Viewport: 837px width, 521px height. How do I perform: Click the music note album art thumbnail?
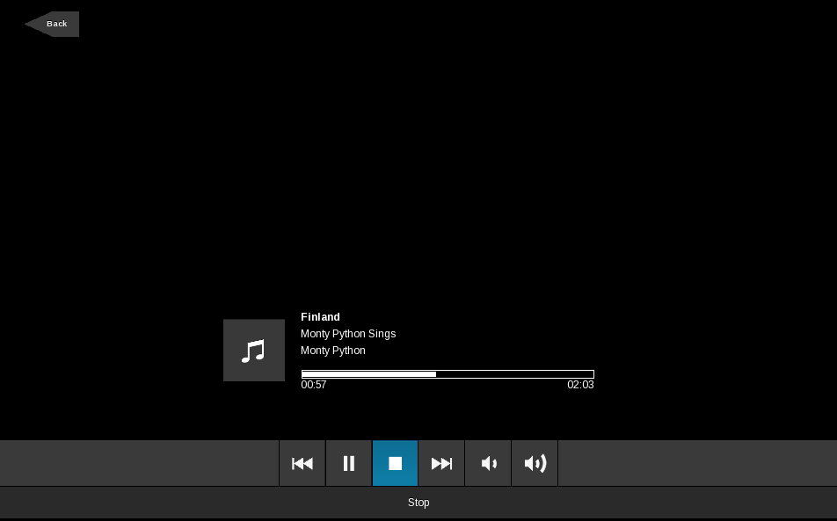pos(254,351)
